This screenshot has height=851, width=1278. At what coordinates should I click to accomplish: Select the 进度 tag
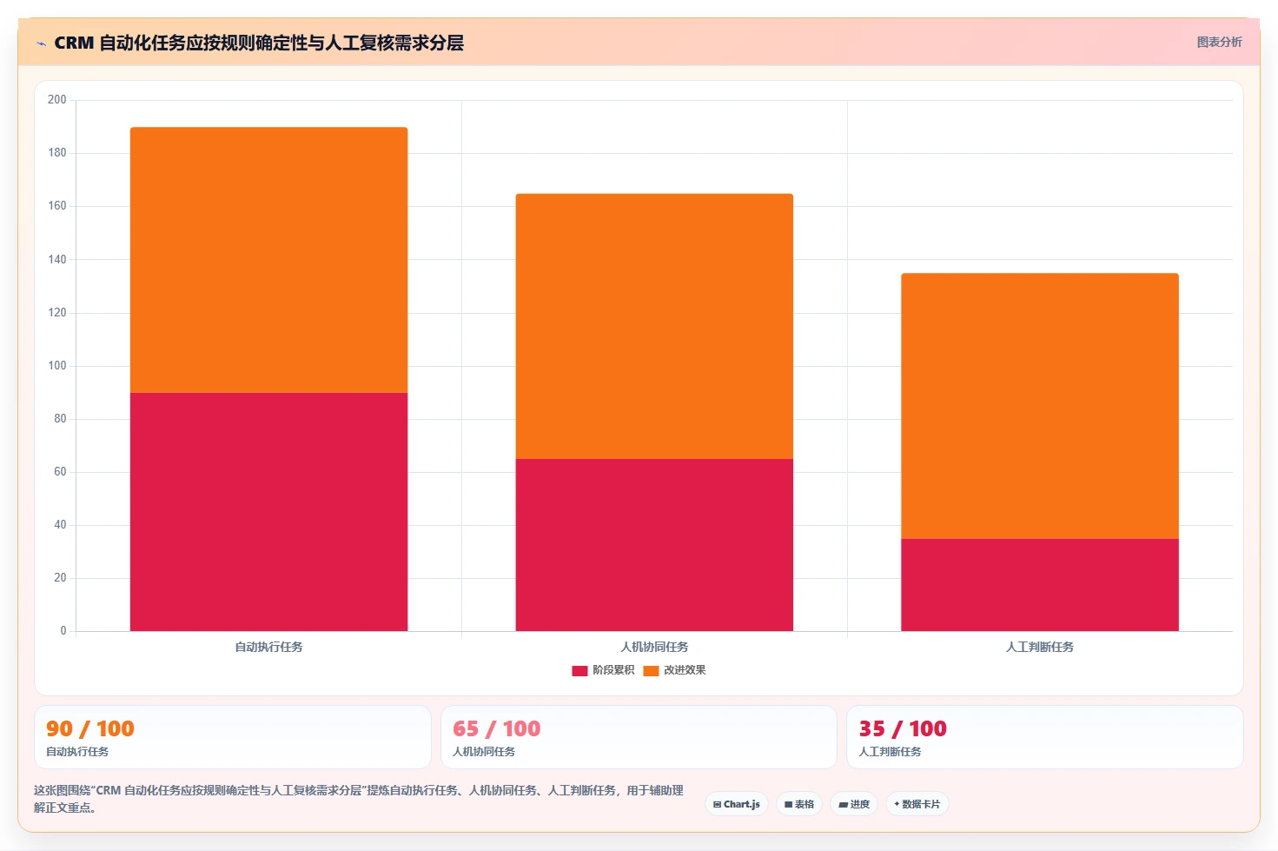[x=854, y=804]
